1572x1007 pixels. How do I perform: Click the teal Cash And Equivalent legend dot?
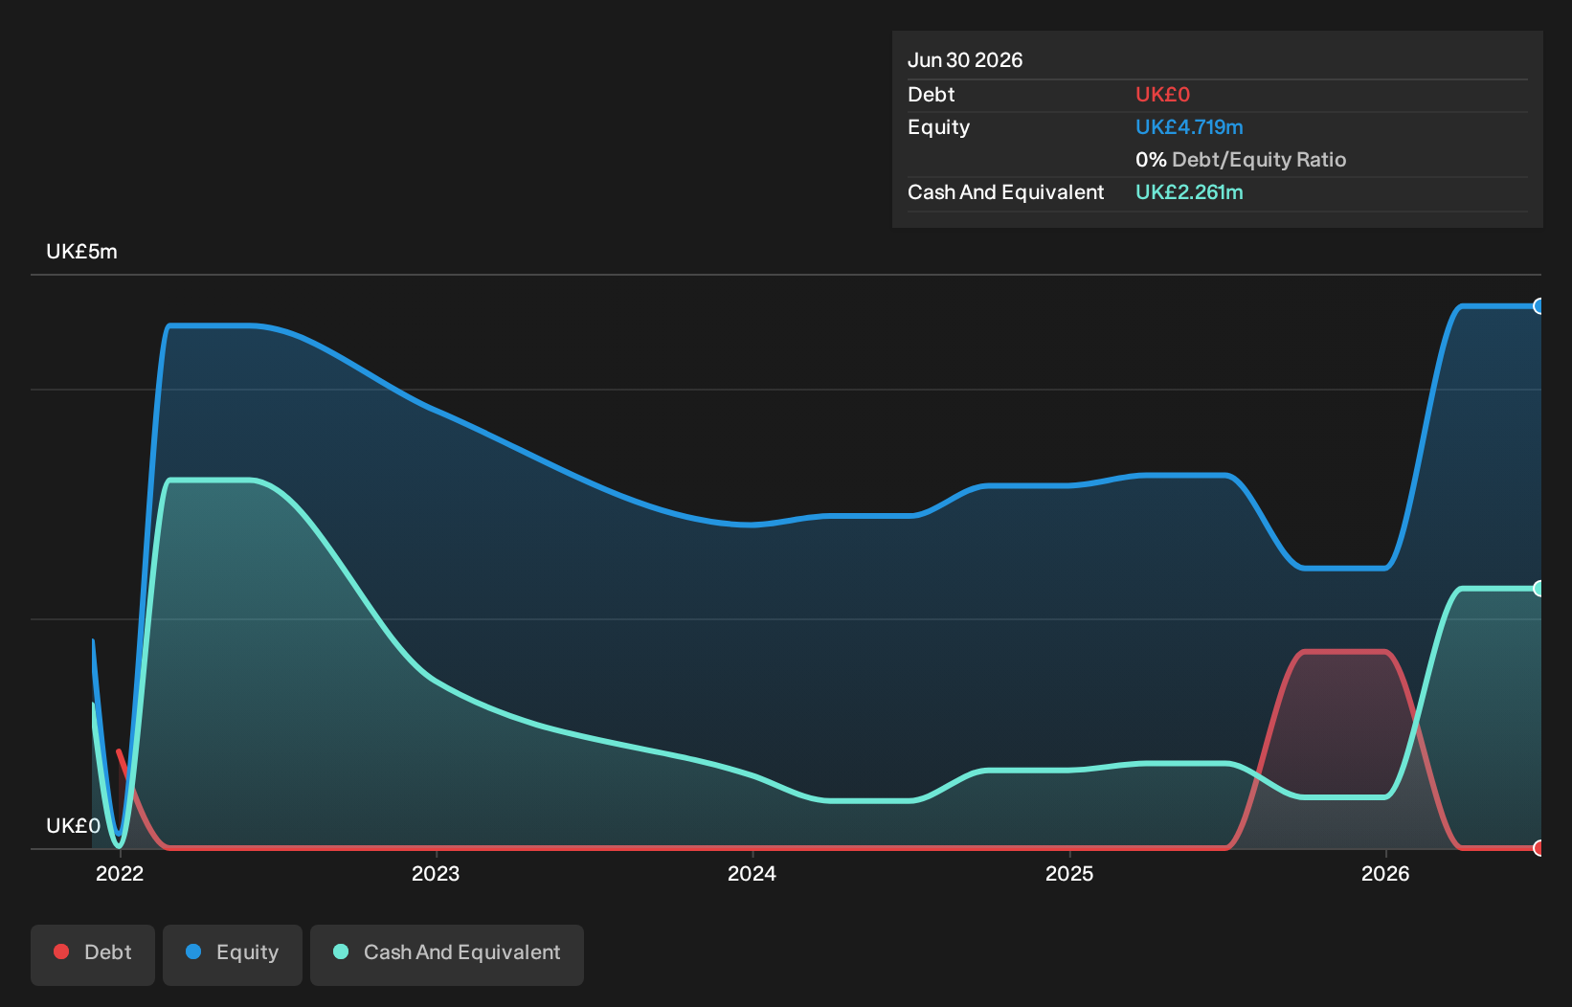click(x=341, y=951)
